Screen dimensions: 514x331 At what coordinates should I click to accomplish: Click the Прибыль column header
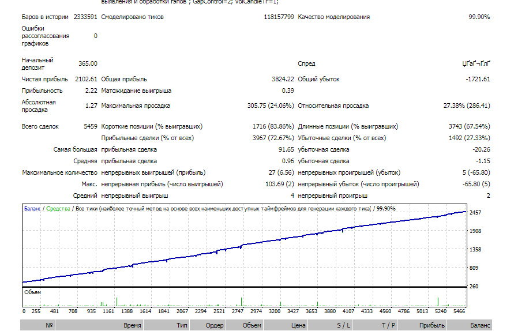(422, 325)
